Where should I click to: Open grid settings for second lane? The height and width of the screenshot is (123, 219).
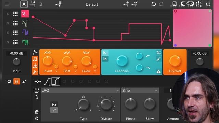(x=15, y=23)
